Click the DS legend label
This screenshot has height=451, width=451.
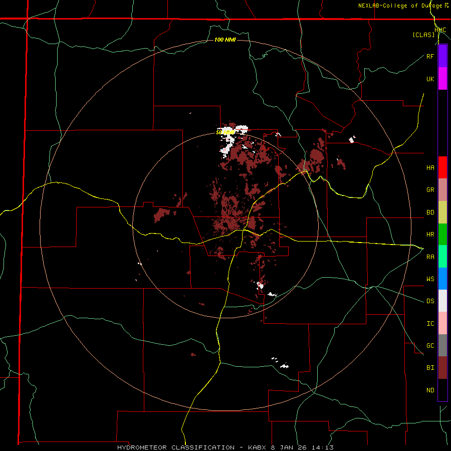(x=430, y=301)
